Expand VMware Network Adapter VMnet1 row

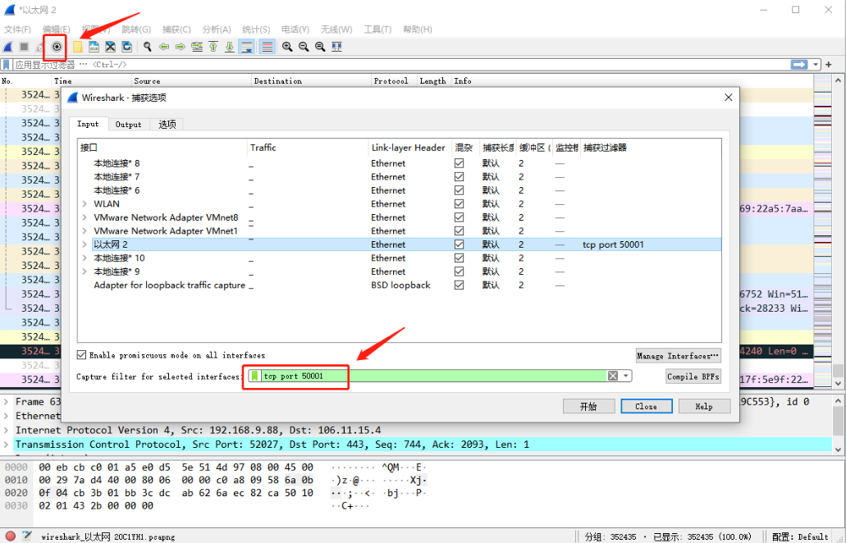click(85, 230)
